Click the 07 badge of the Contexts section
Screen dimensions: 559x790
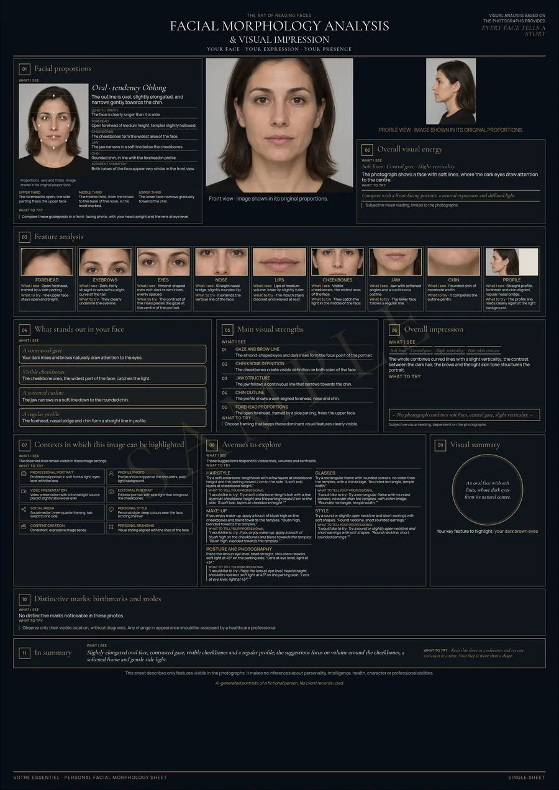(x=24, y=445)
